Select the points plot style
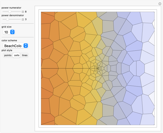 [8, 55]
